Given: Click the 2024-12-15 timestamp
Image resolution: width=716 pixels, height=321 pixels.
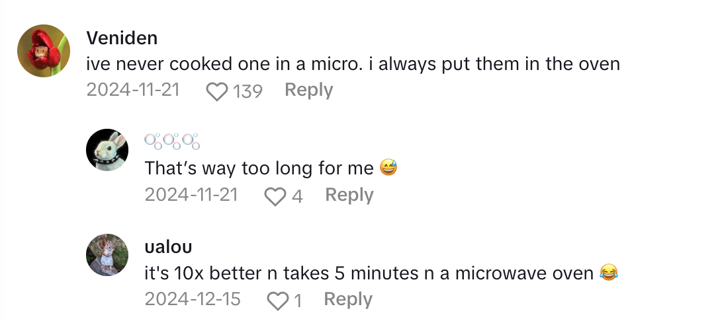Looking at the screenshot, I should click(193, 299).
